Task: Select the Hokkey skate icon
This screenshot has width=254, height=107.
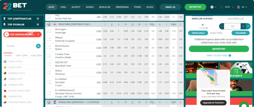Action: pos(5,79)
